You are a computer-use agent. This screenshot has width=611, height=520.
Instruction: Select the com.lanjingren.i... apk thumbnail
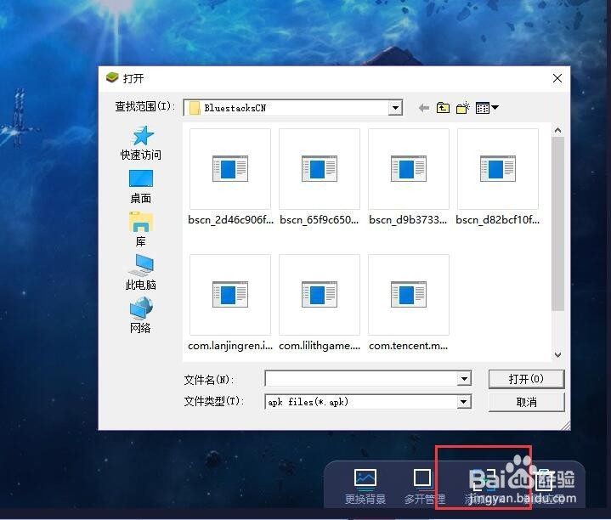pyautogui.click(x=230, y=295)
